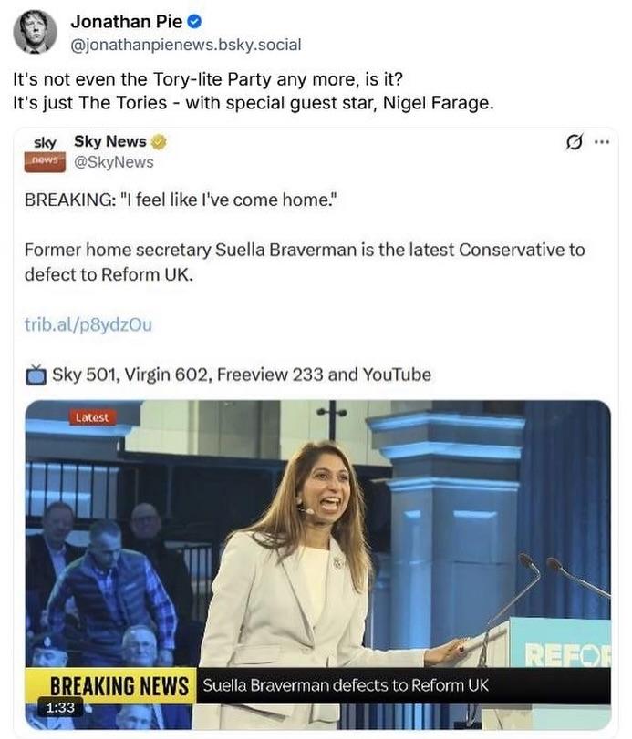The height and width of the screenshot is (739, 632).
Task: Open the three-dot more options menu
Action: click(x=602, y=141)
